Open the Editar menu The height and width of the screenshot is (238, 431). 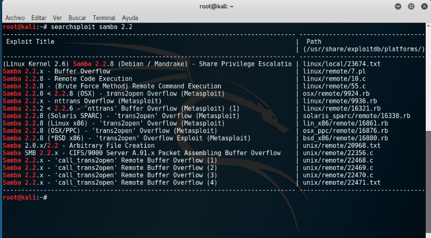click(x=39, y=18)
